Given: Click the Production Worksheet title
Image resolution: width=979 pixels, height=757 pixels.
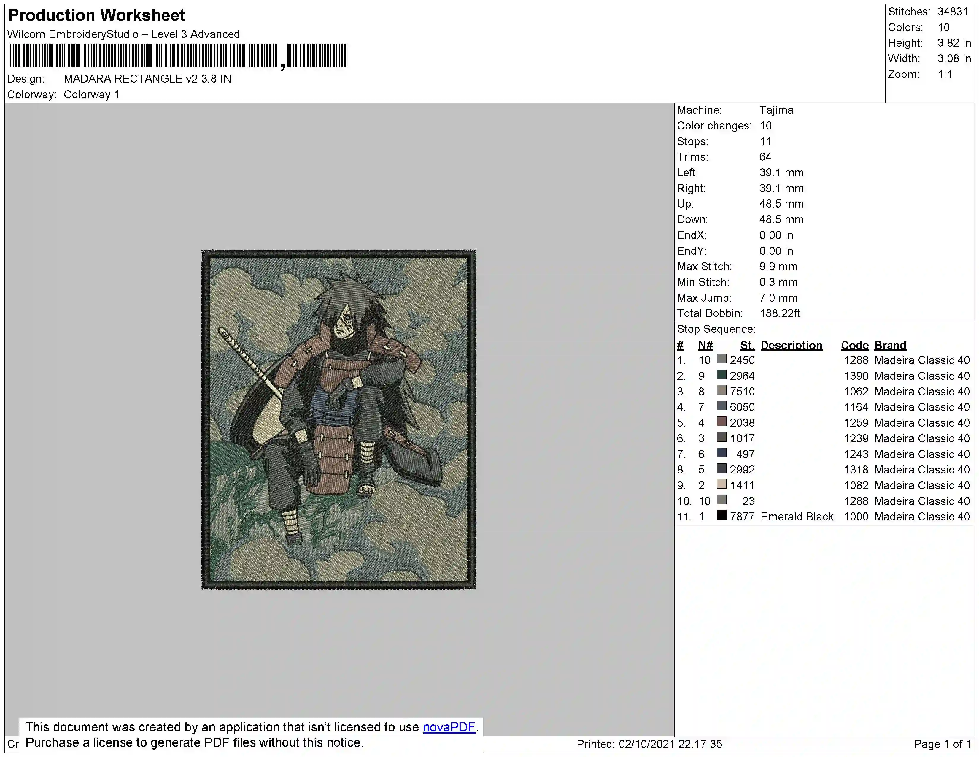Looking at the screenshot, I should pyautogui.click(x=96, y=15).
